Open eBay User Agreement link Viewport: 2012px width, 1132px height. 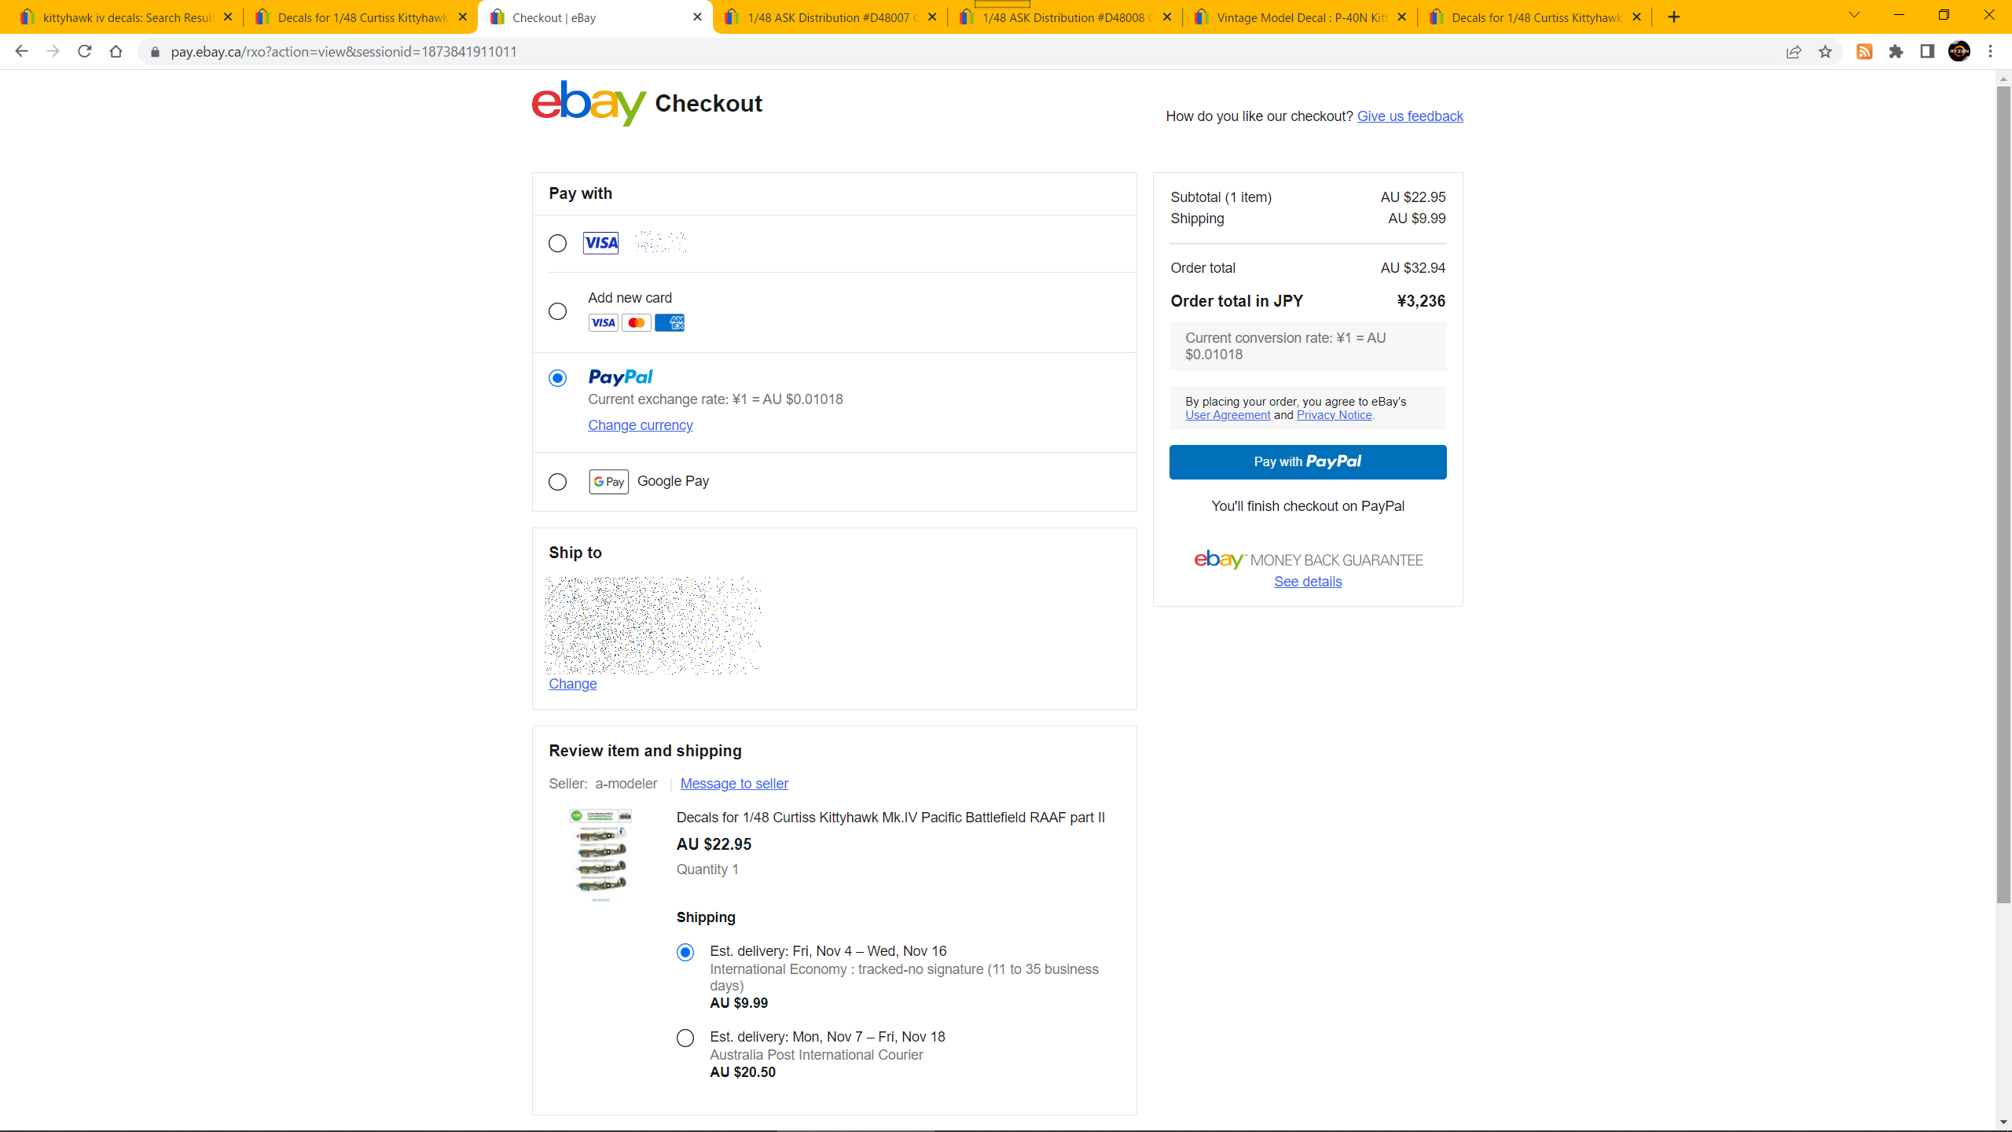(x=1228, y=415)
